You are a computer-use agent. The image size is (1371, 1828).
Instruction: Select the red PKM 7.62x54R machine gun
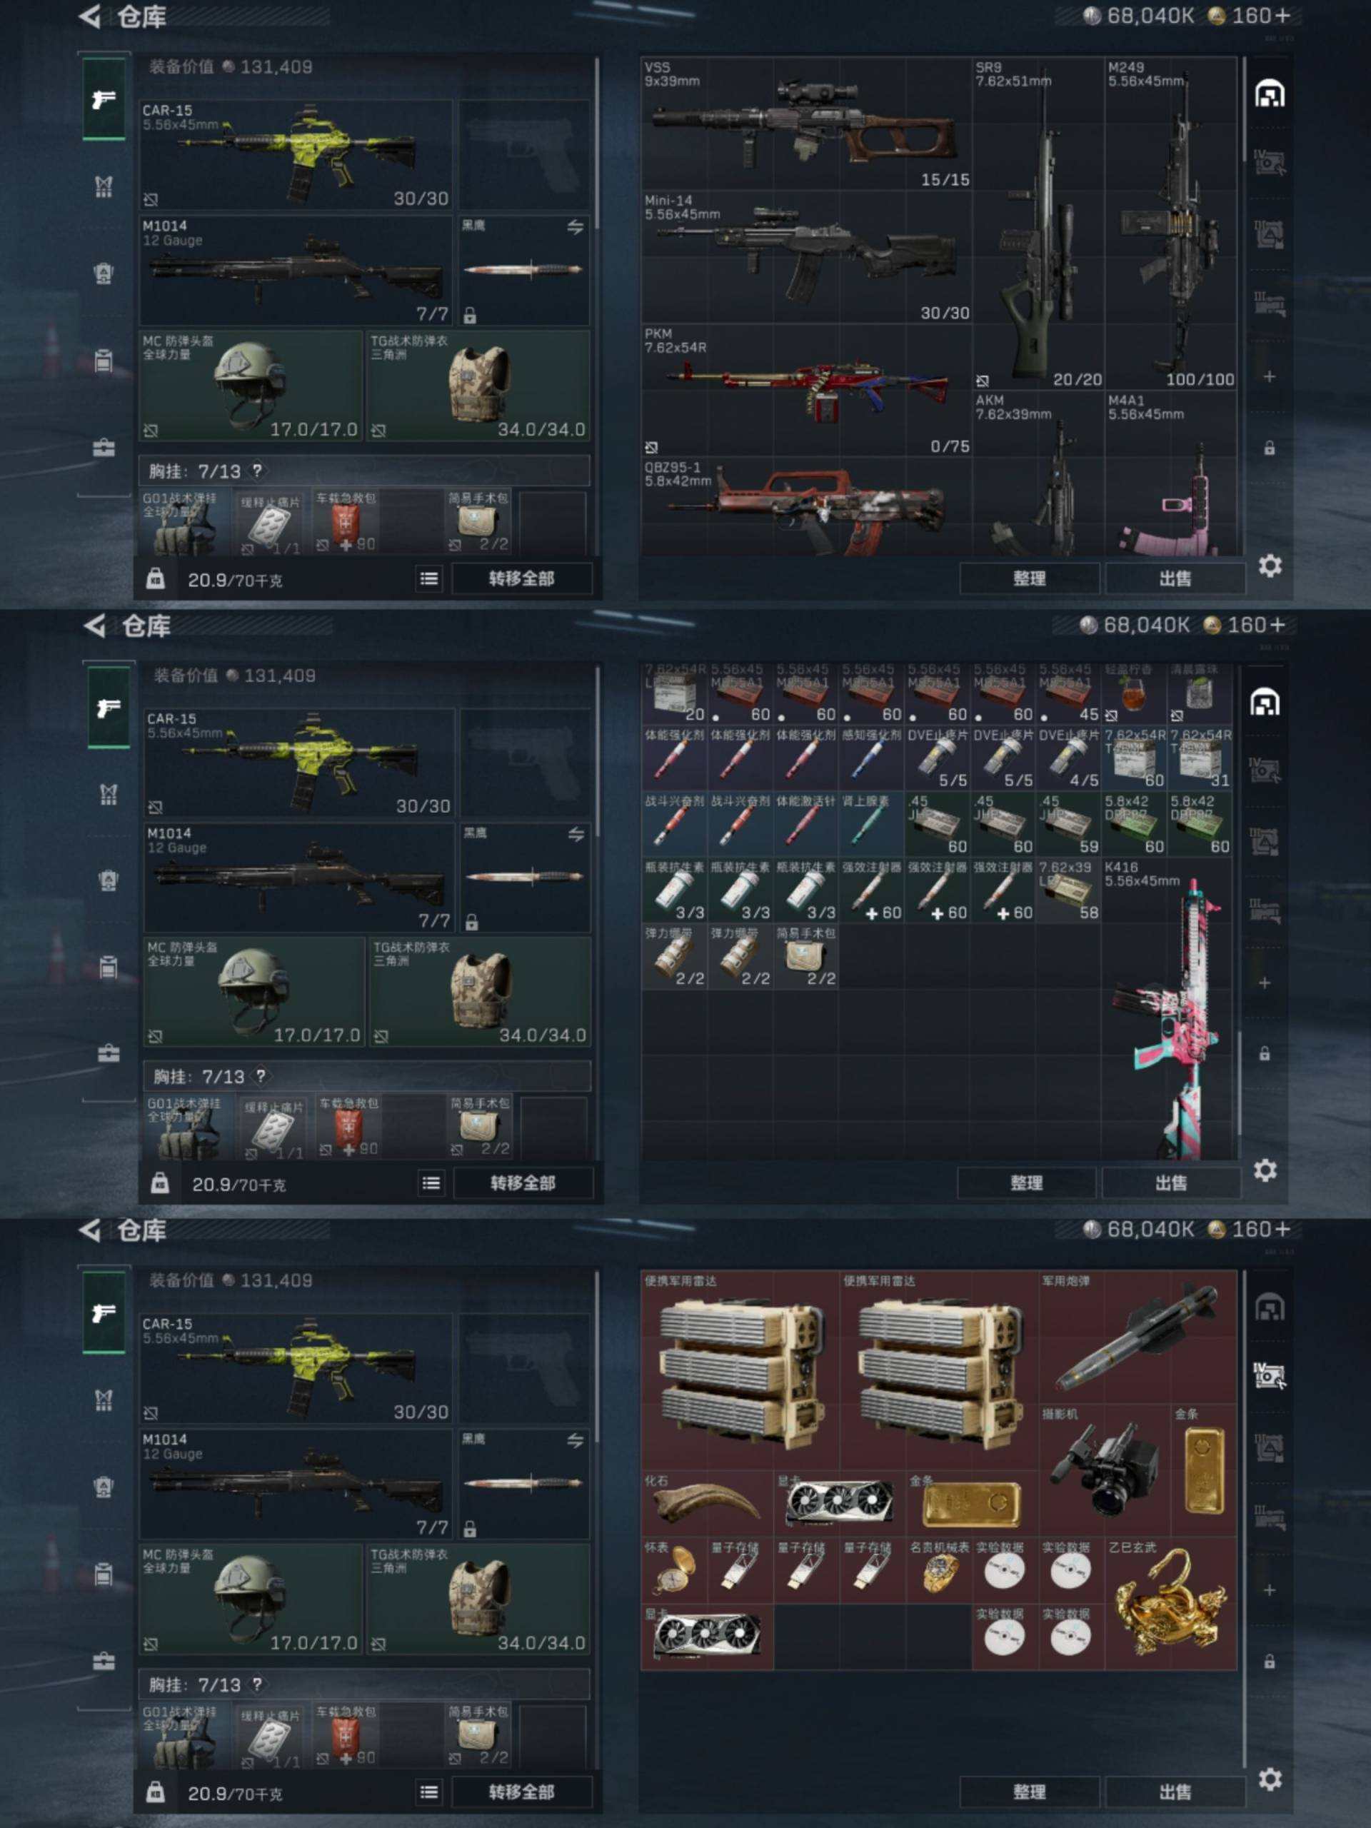click(x=805, y=390)
